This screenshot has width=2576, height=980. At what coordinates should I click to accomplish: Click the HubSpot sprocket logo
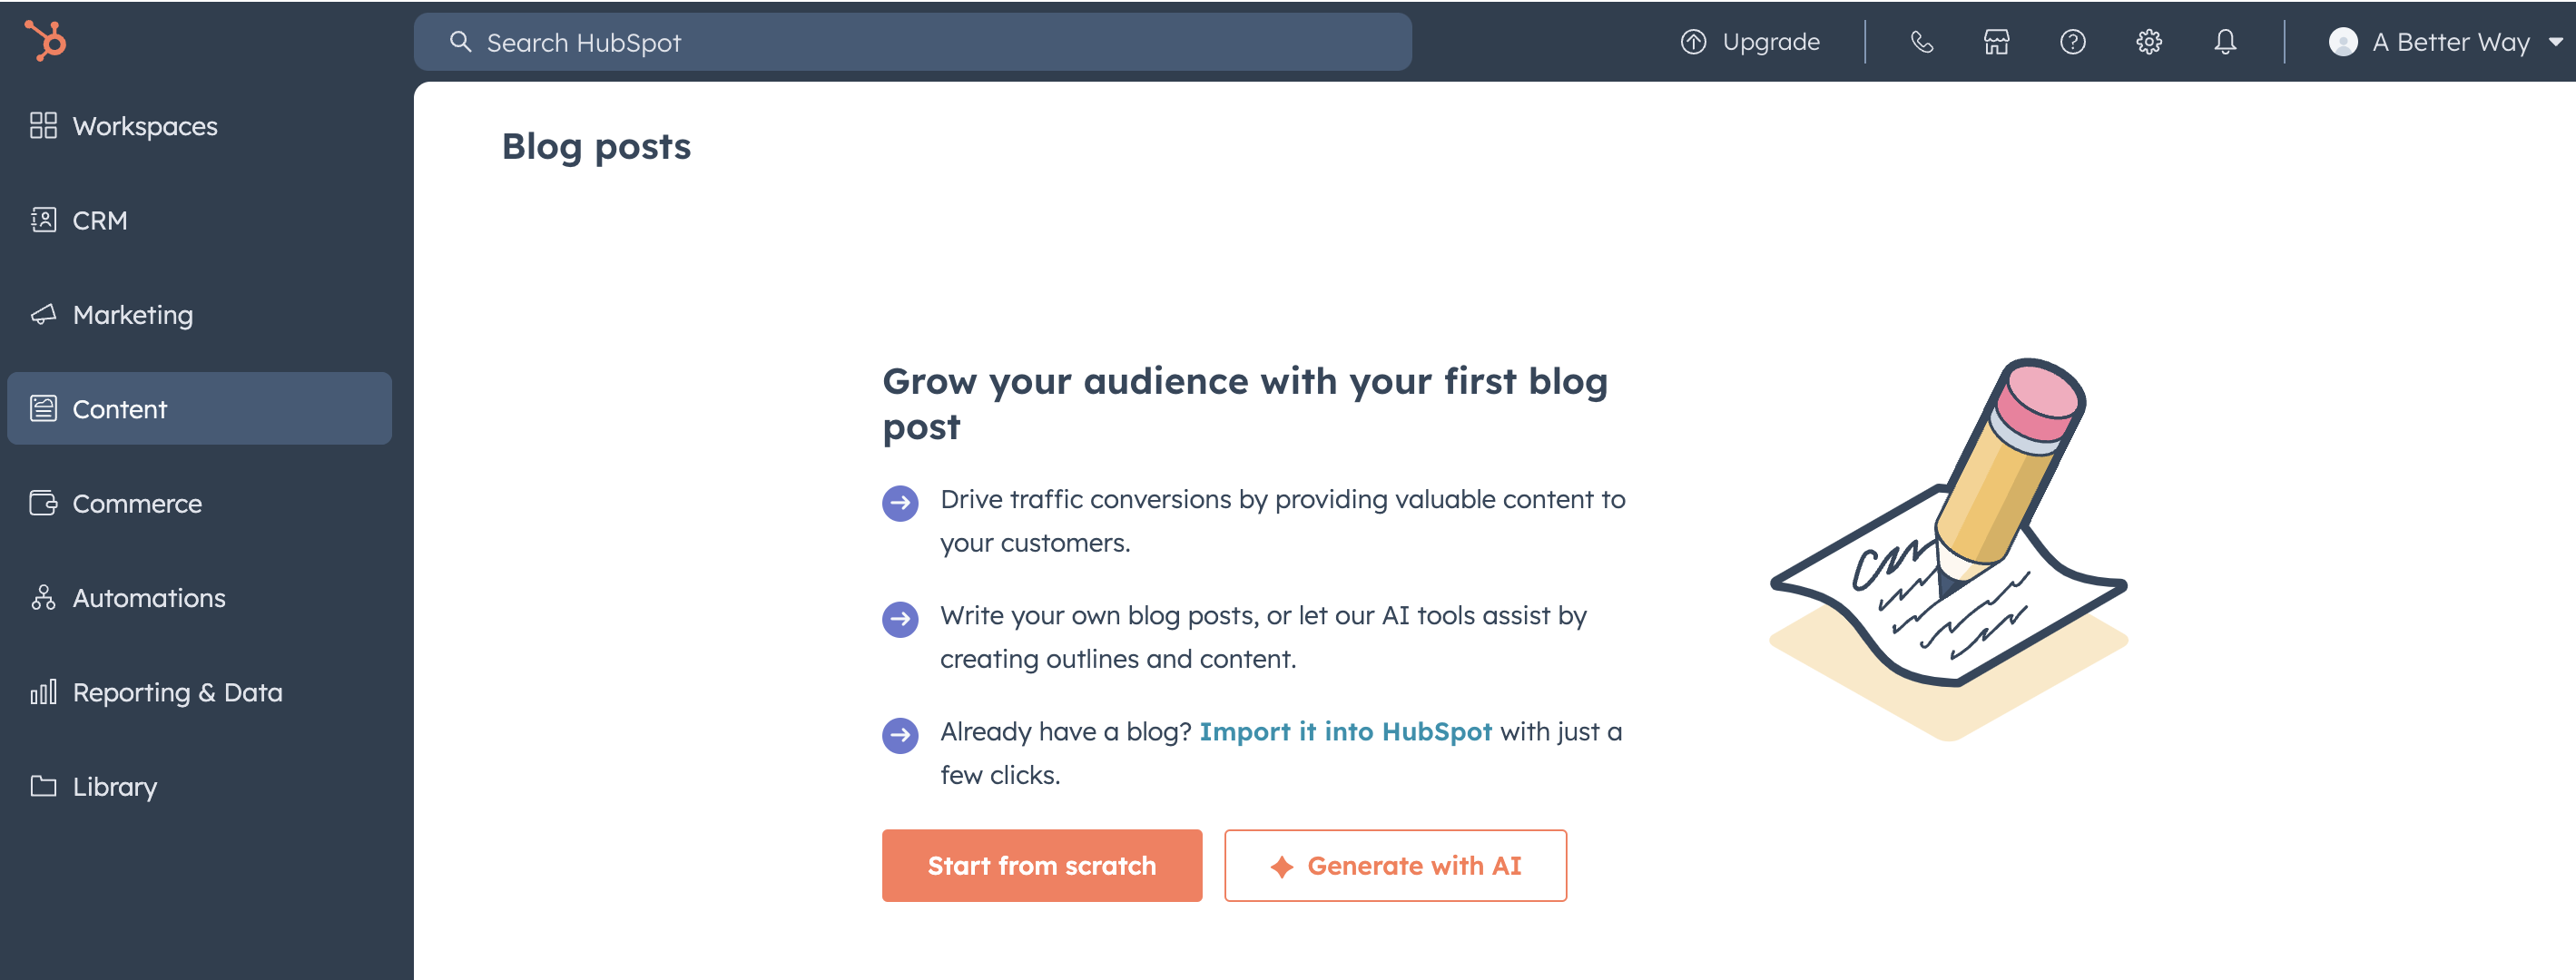[46, 41]
